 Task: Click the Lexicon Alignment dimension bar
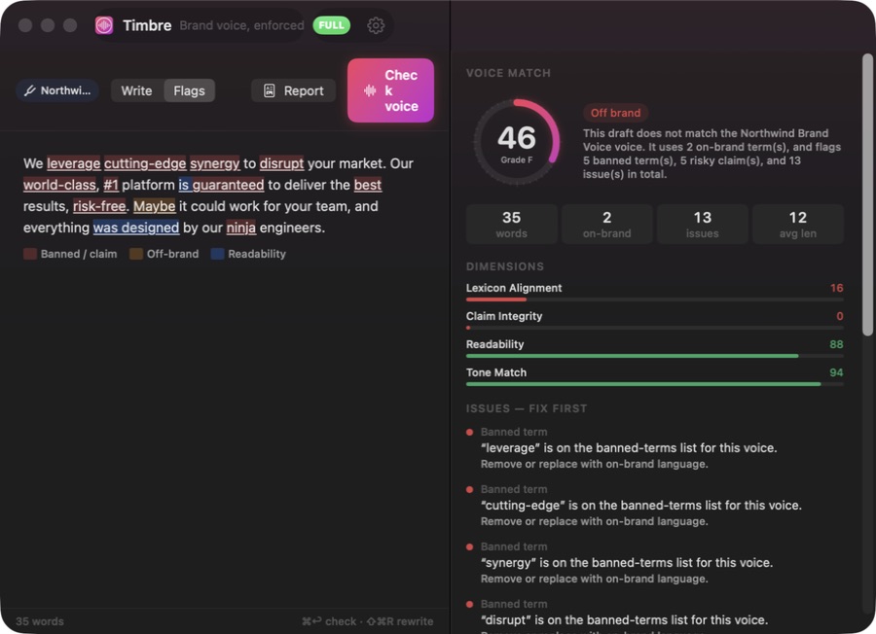pyautogui.click(x=655, y=299)
